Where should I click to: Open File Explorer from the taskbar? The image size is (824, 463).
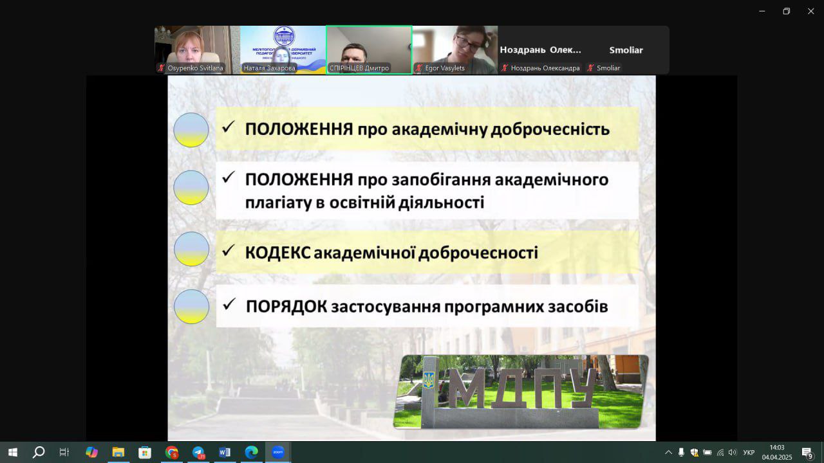(118, 452)
